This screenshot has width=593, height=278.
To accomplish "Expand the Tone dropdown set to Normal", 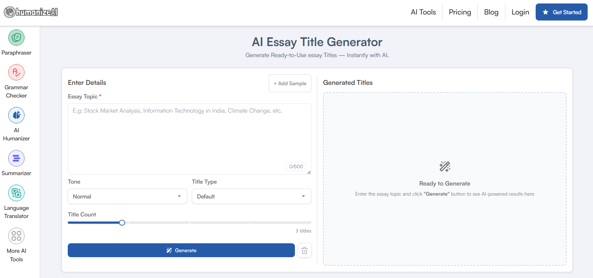I will (x=127, y=196).
